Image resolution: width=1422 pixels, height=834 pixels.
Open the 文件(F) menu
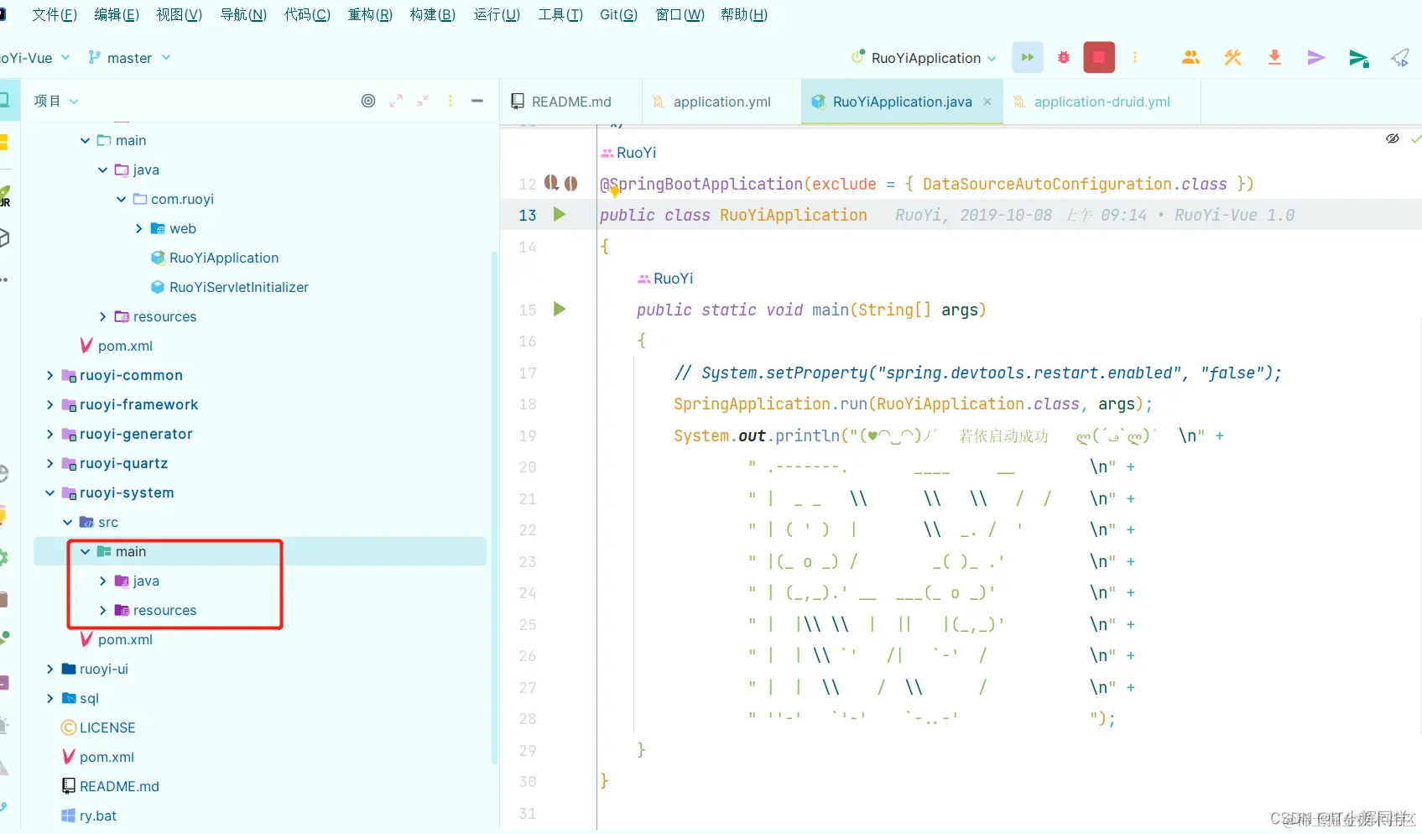[x=54, y=14]
